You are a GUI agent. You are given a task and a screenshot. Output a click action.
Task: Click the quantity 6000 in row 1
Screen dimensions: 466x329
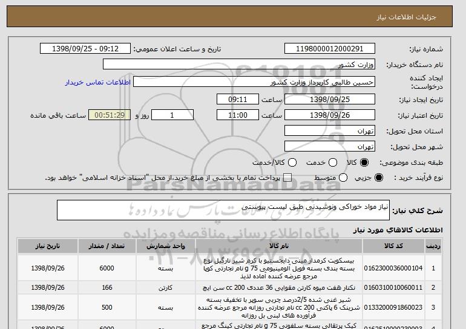pyautogui.click(x=107, y=268)
